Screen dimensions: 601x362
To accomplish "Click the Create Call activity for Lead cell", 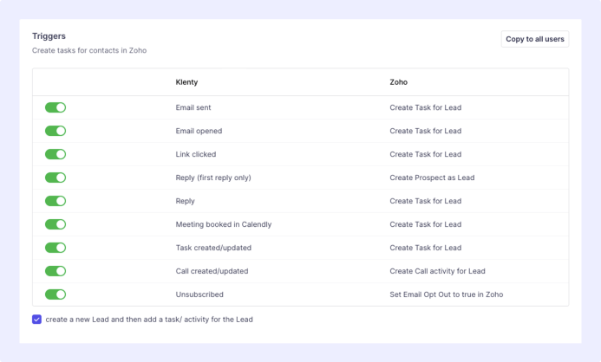I will [437, 271].
